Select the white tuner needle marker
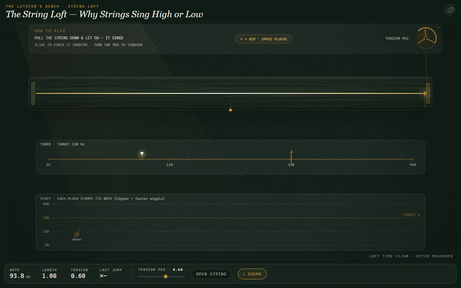 coord(142,154)
